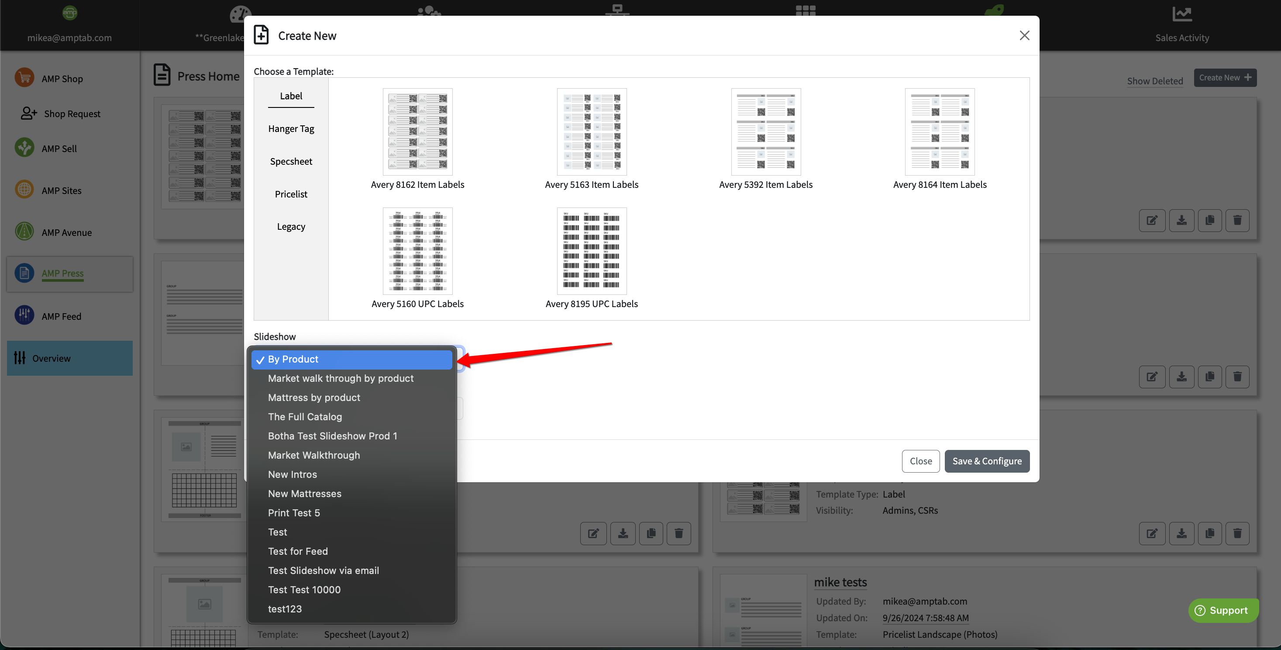Image resolution: width=1281 pixels, height=650 pixels.
Task: Open AMP Feed equalizer icon
Action: [24, 315]
